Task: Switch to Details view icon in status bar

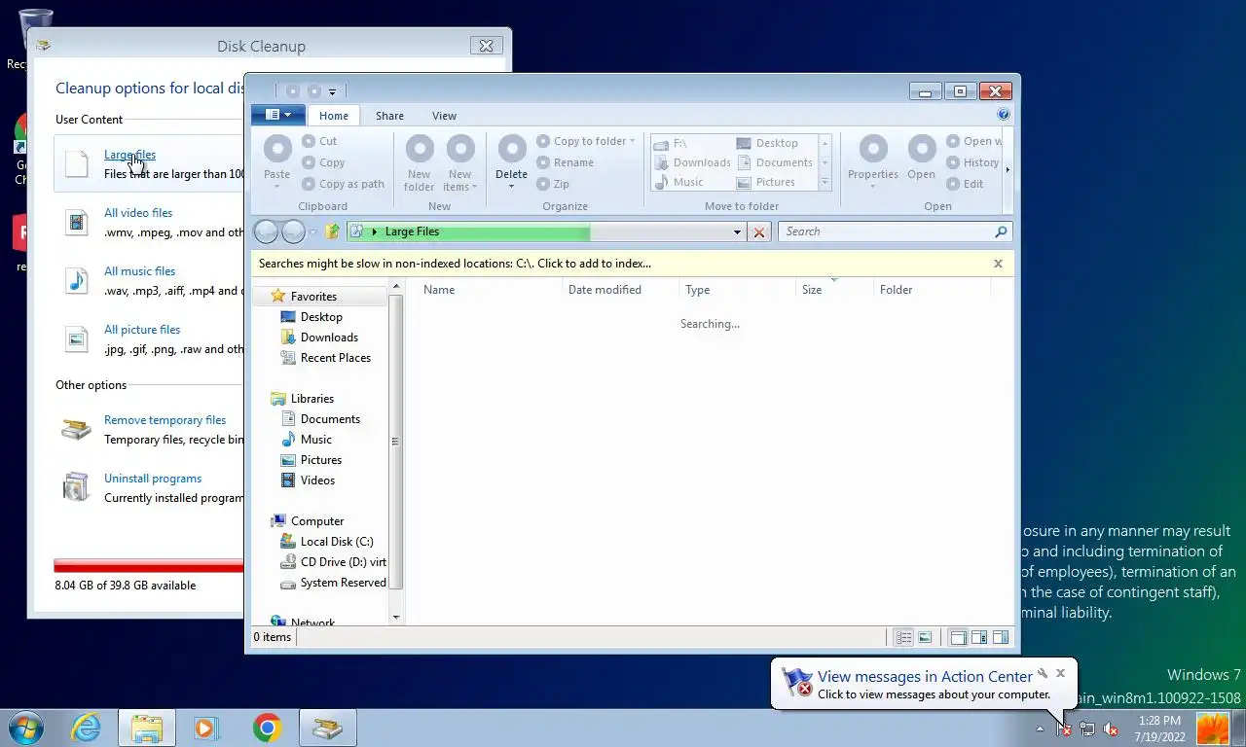Action: click(x=904, y=637)
